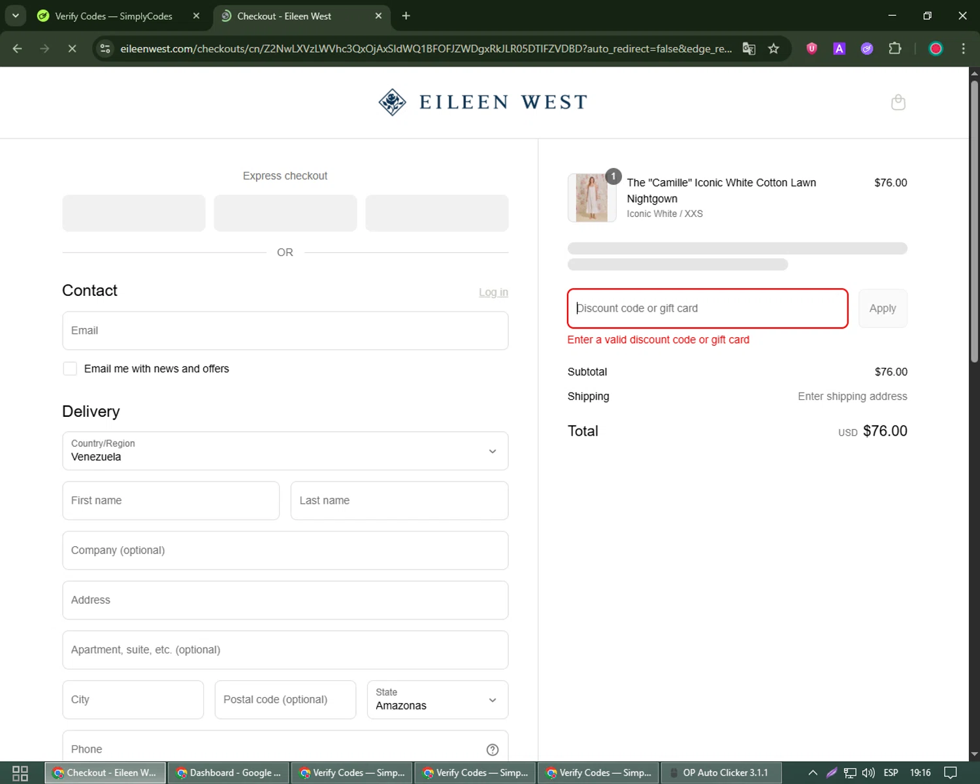The height and width of the screenshot is (784, 980).
Task: Focus the Last name field
Action: 399,500
